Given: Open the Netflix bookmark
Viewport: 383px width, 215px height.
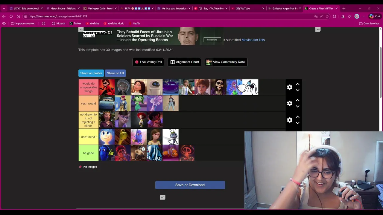Looking at the screenshot, I should pyautogui.click(x=134, y=23).
